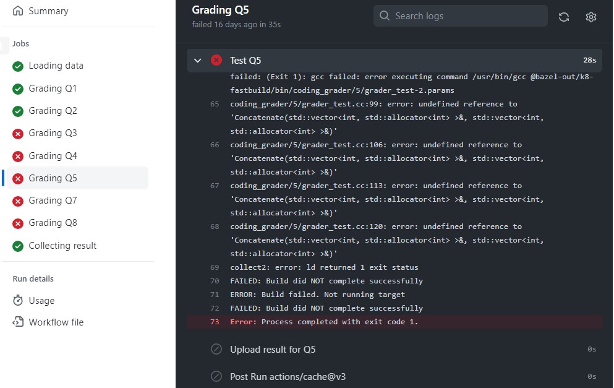Click log line number 73
The height and width of the screenshot is (388, 614).
coord(215,322)
